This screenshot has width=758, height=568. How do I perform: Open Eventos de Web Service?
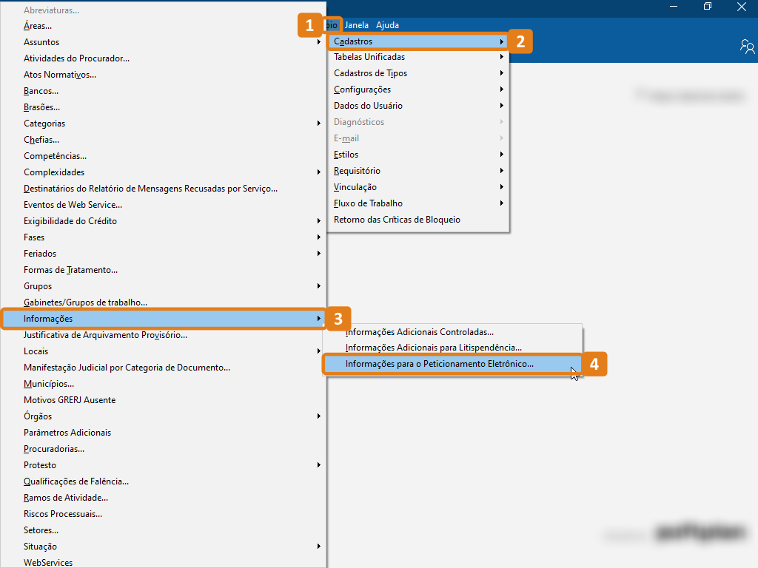coord(73,205)
